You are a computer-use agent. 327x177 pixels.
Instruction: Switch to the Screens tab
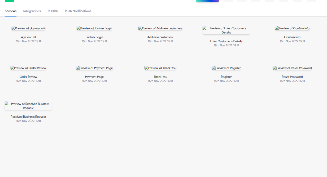(11, 11)
